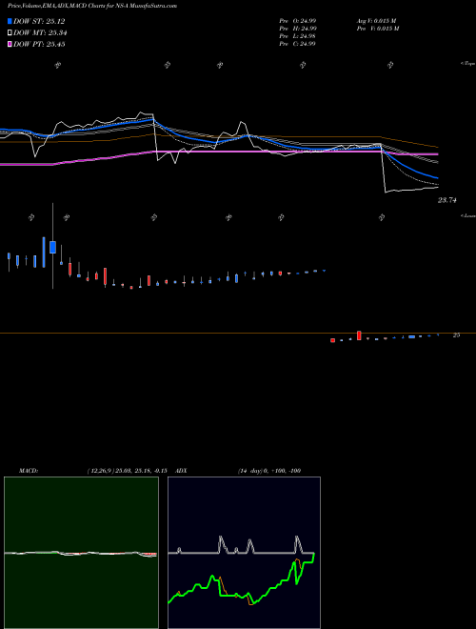Click the 'Pre C: 24.99' close value

(x=298, y=44)
